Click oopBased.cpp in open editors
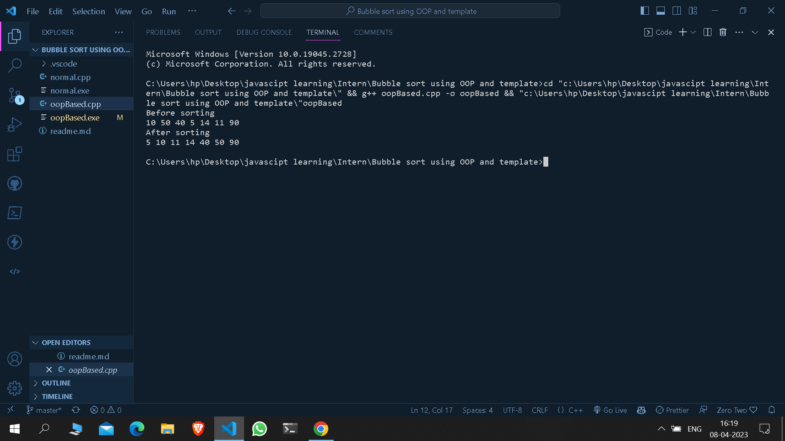This screenshot has height=441, width=785. coord(93,370)
